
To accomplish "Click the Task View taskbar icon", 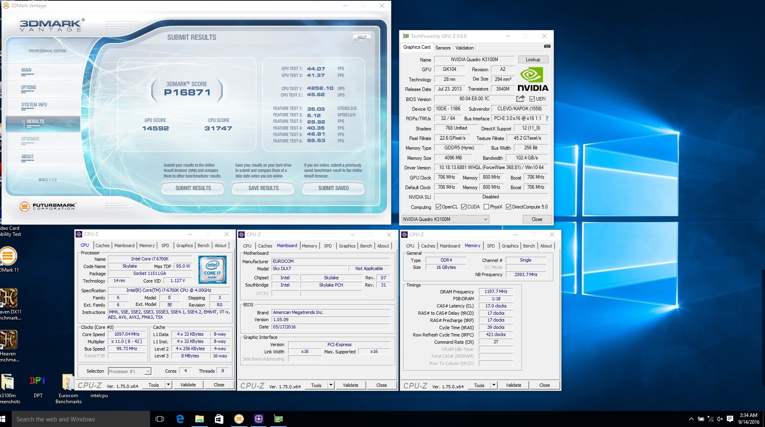I will pos(160,419).
